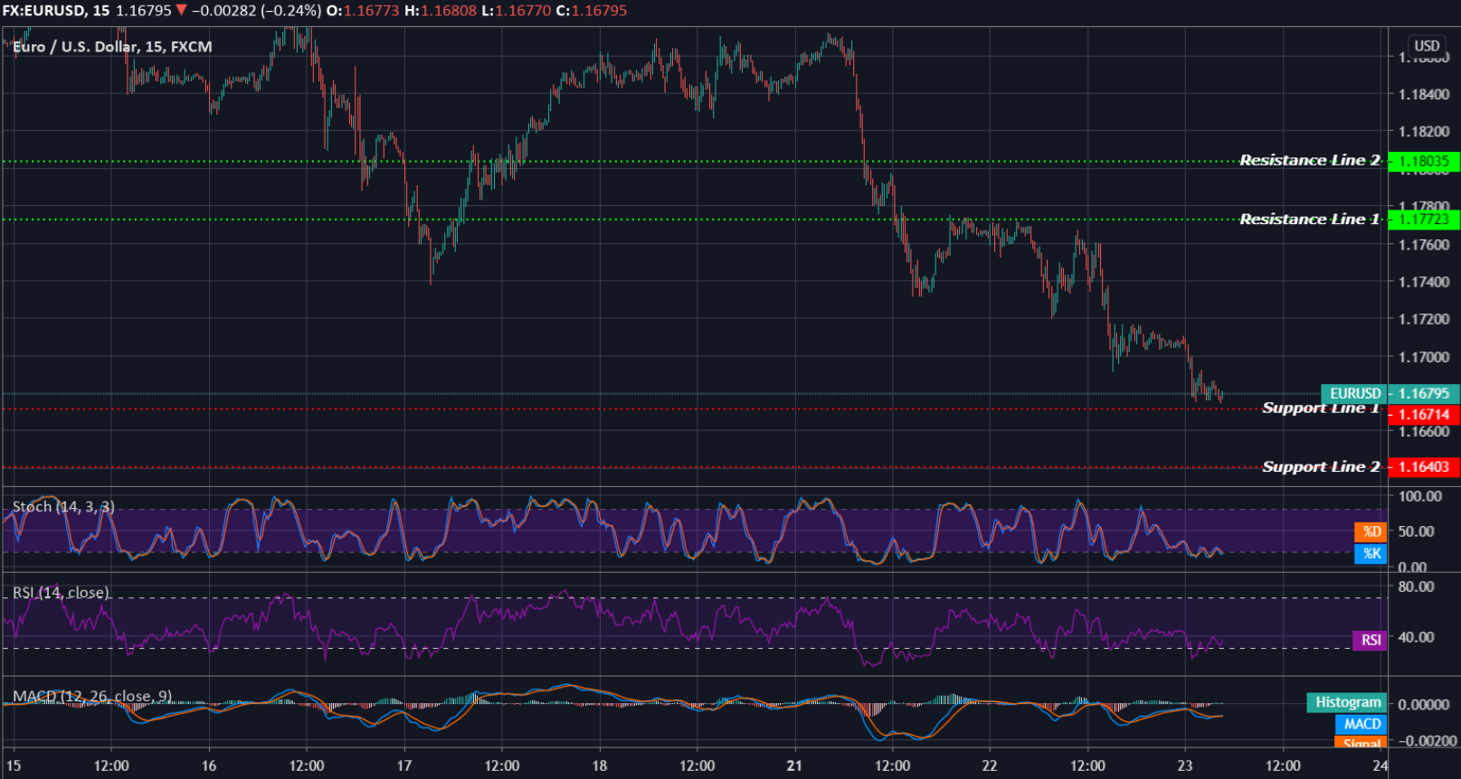The image size is (1461, 779).
Task: Click the FX:EURUSD symbol title
Action: 43,11
